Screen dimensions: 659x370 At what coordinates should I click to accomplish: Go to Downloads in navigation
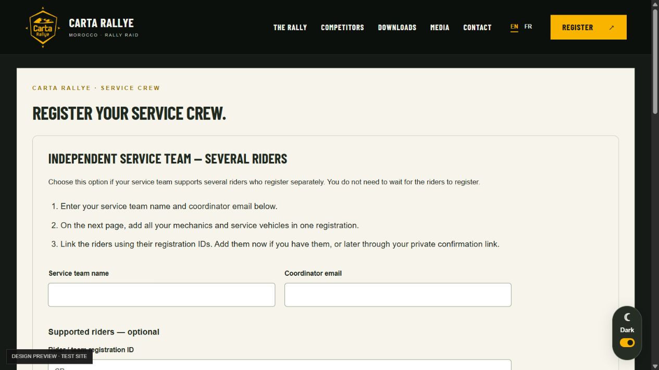[x=397, y=27]
